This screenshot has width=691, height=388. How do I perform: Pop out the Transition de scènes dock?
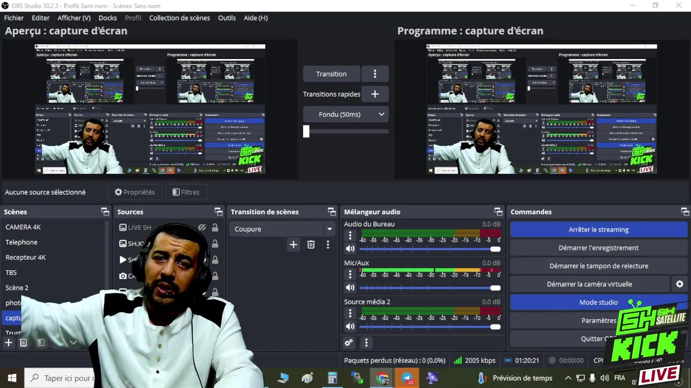[331, 212]
